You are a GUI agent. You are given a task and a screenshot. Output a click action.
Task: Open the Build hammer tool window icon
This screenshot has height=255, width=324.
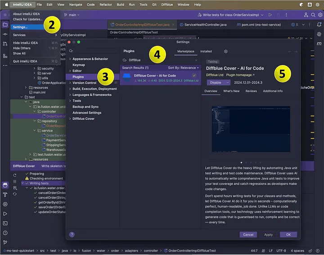pos(5,195)
